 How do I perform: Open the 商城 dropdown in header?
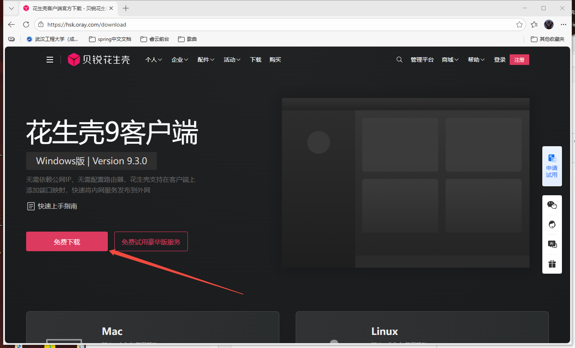click(x=450, y=60)
